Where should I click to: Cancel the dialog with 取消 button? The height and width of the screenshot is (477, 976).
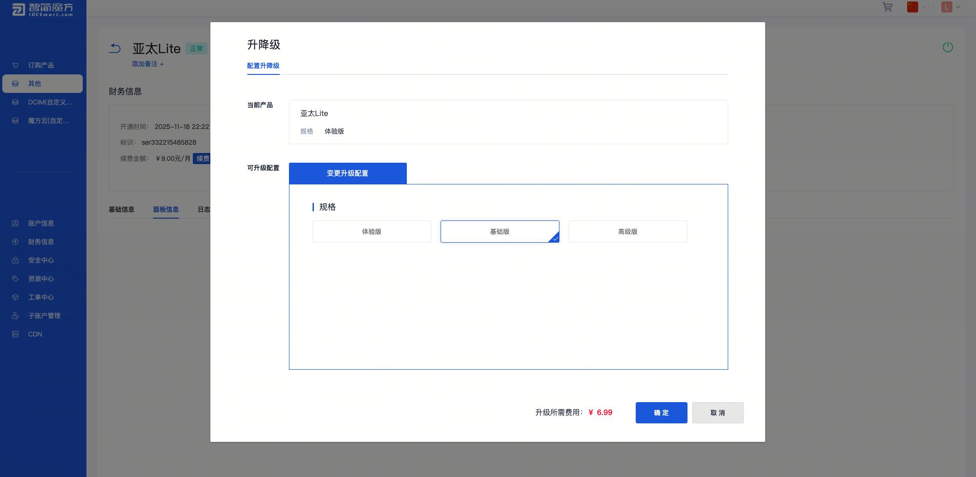pos(718,413)
